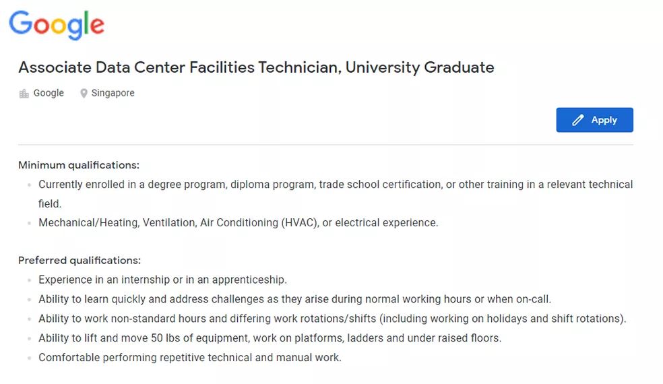The height and width of the screenshot is (384, 663).
Task: Apply for the job using the Apply label
Action: click(604, 120)
